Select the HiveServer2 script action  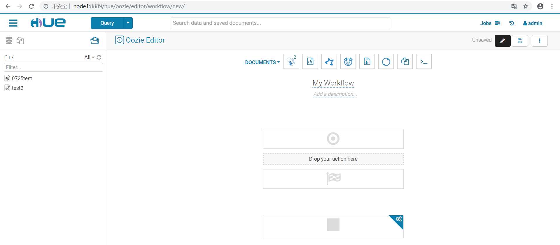[291, 61]
